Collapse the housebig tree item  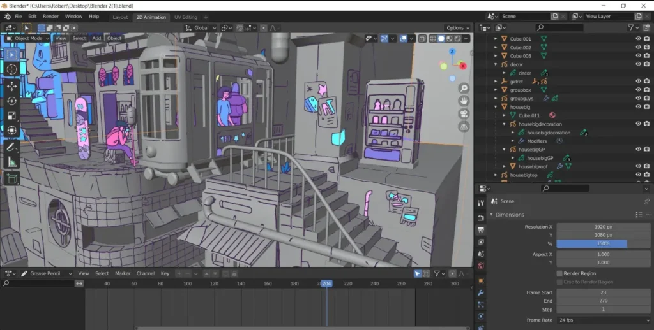tap(496, 107)
